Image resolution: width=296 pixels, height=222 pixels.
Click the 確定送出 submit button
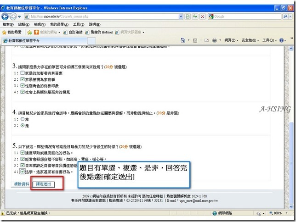(43, 184)
